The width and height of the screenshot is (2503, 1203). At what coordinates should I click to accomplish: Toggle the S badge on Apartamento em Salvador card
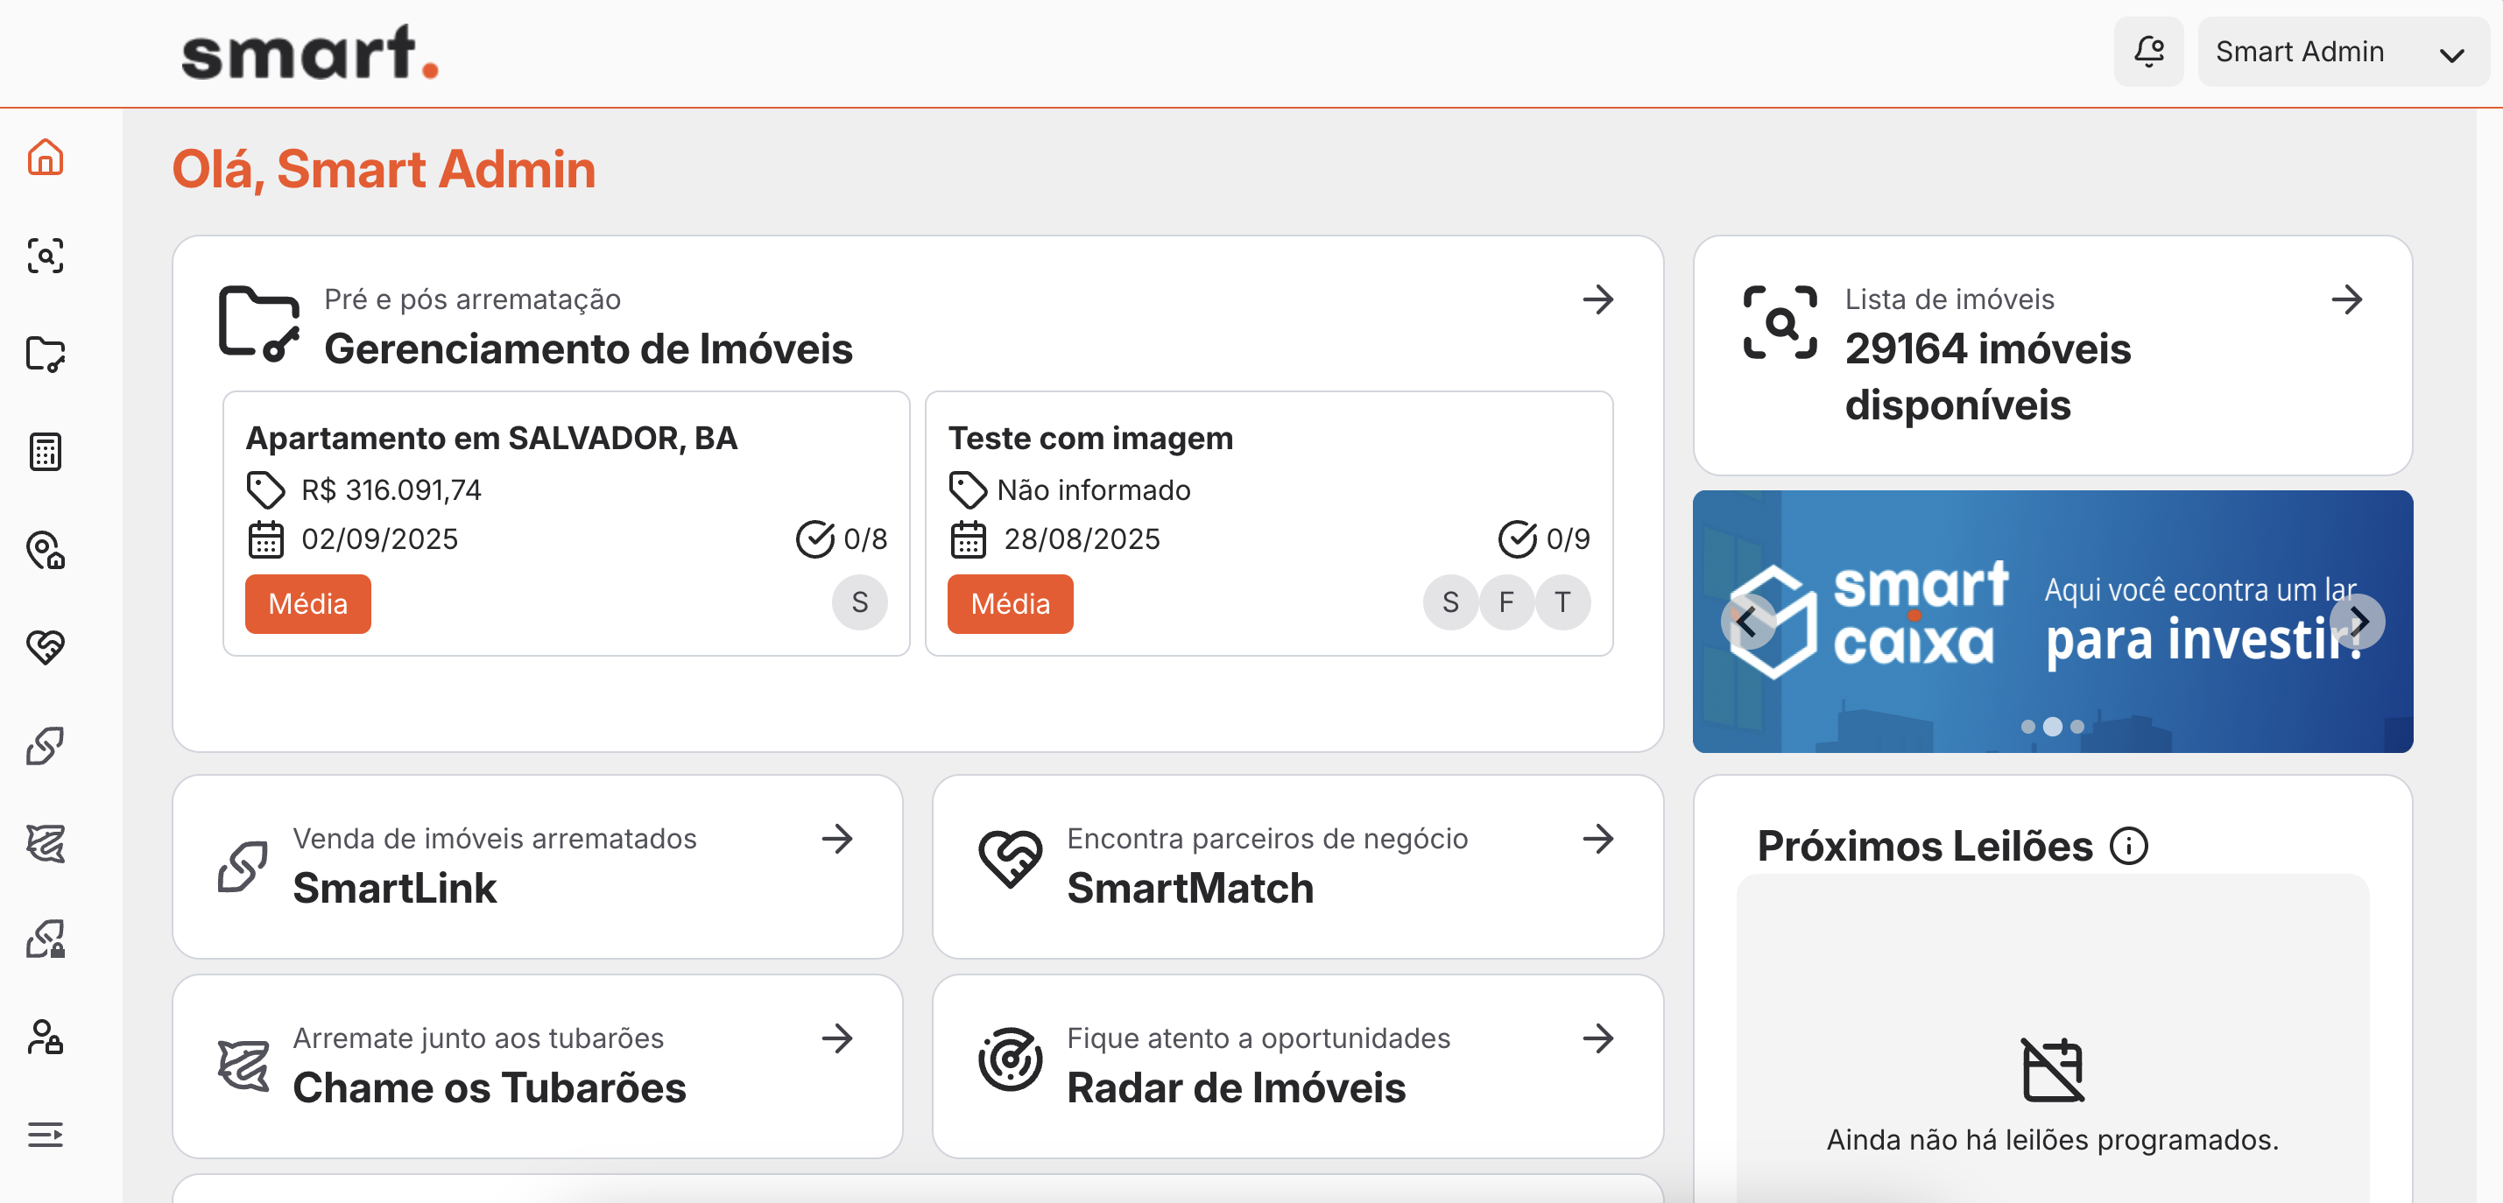[859, 602]
